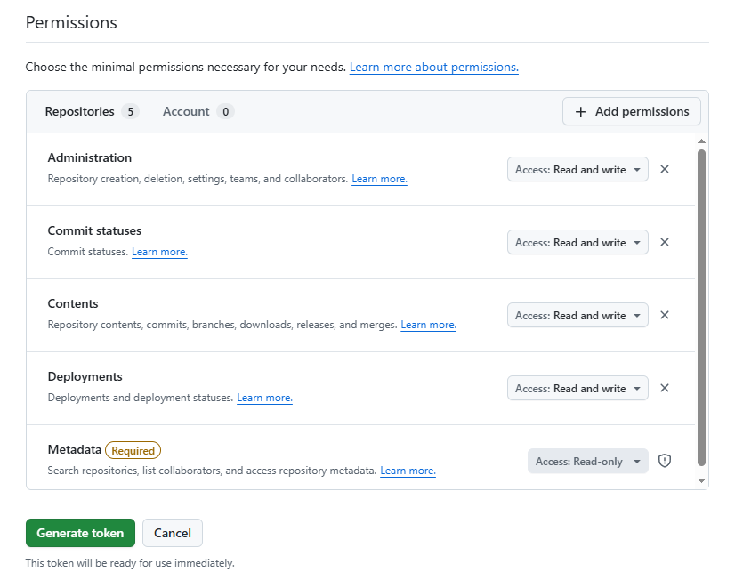Viewport: 735px width, 588px height.
Task: Remove the Administration permission with its X icon
Action: pos(665,169)
